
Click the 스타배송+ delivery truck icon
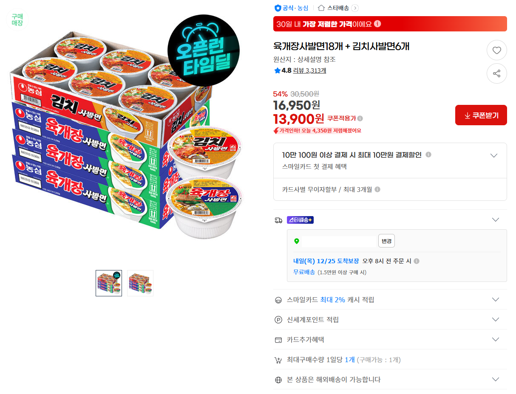pyautogui.click(x=280, y=220)
